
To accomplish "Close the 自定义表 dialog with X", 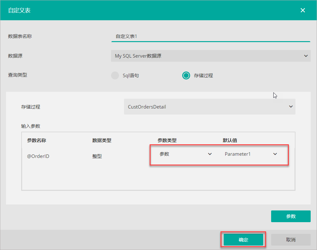I will (x=303, y=10).
